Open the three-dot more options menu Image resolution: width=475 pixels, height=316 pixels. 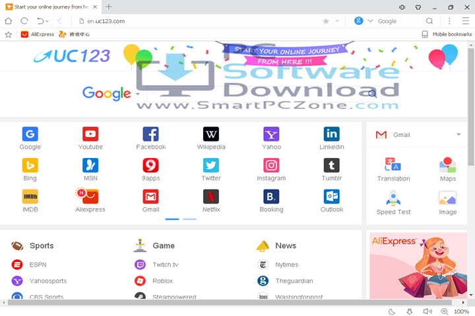point(449,21)
